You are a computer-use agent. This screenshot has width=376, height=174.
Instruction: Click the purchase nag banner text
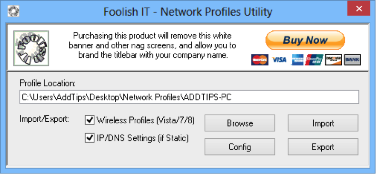point(152,46)
